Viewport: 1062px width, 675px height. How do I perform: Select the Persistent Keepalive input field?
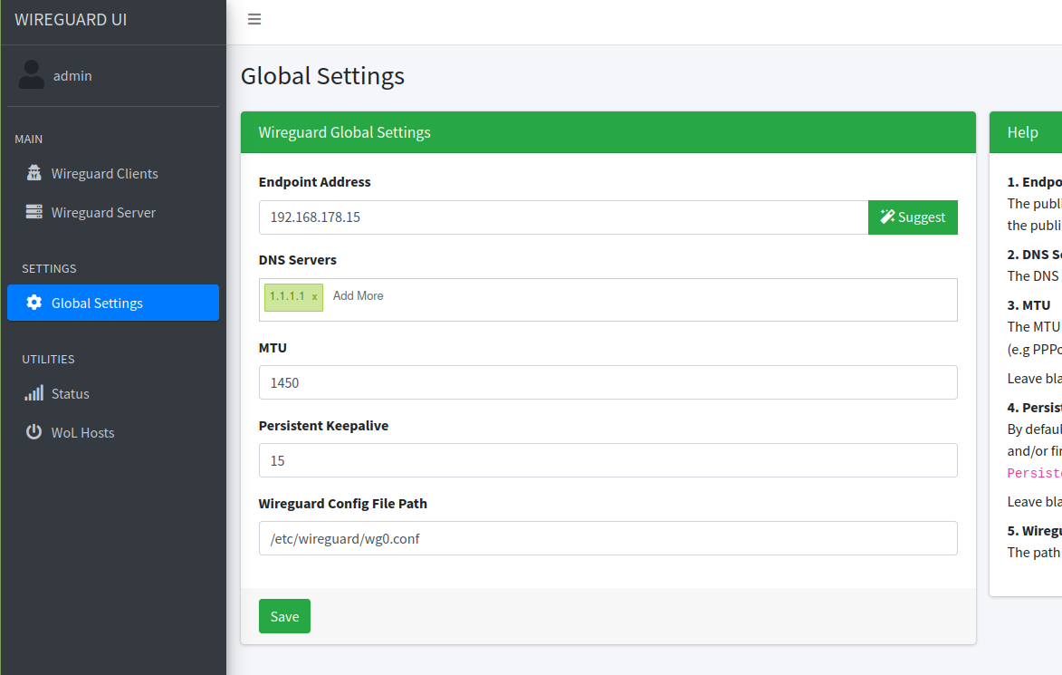(x=607, y=460)
